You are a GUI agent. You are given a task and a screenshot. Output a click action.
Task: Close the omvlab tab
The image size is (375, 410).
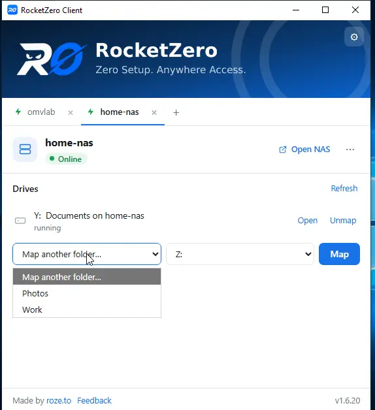pyautogui.click(x=71, y=113)
